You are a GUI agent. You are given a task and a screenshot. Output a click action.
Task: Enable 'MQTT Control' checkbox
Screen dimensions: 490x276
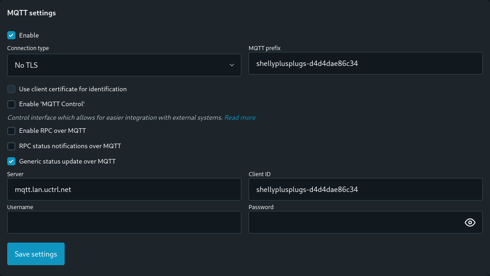[x=12, y=104]
